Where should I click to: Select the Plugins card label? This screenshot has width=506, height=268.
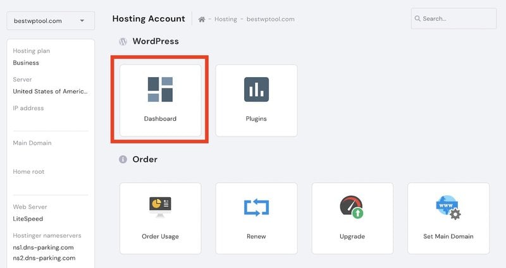coord(256,119)
